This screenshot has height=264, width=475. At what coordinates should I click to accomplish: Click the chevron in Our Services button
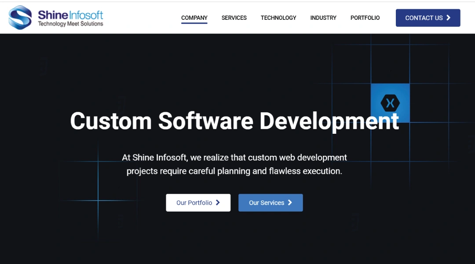coord(290,202)
